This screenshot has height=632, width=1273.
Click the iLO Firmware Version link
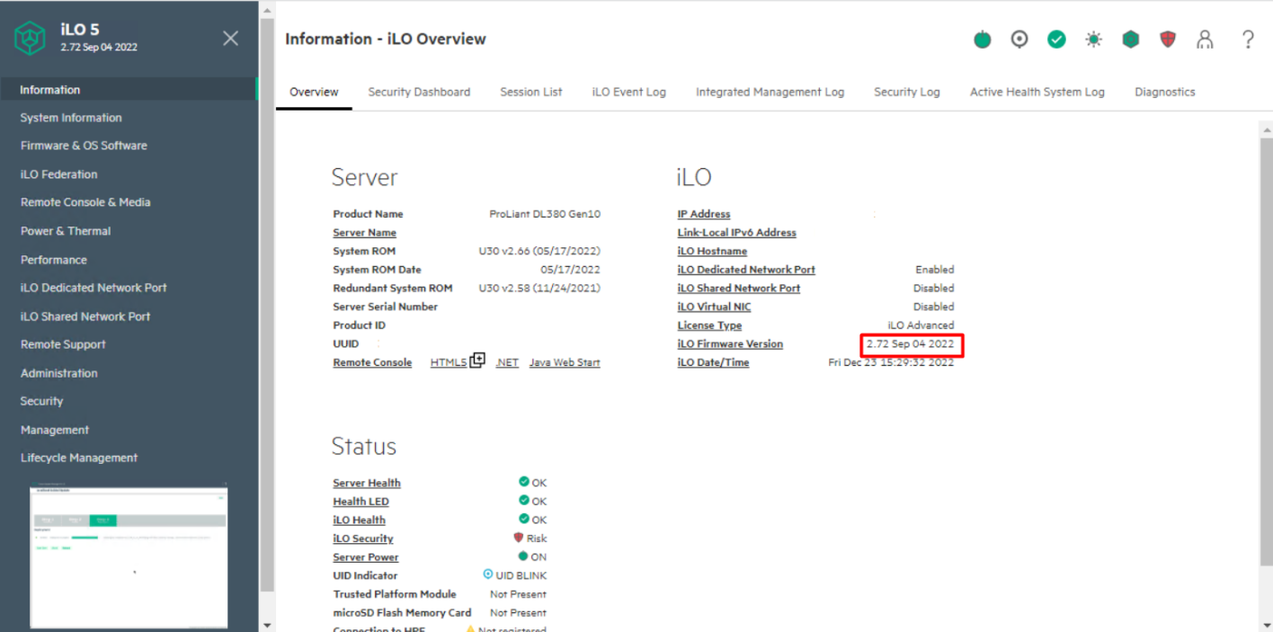point(730,344)
